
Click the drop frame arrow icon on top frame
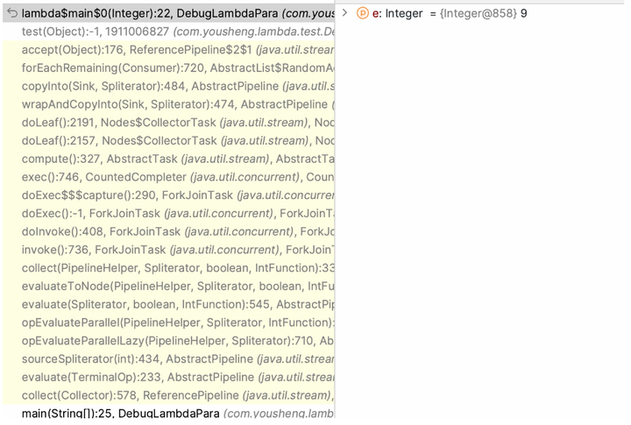(11, 13)
